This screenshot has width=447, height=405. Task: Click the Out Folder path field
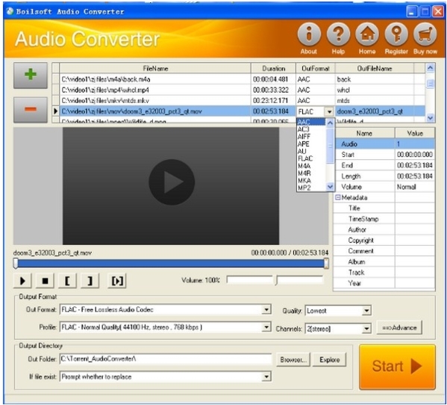(166, 359)
